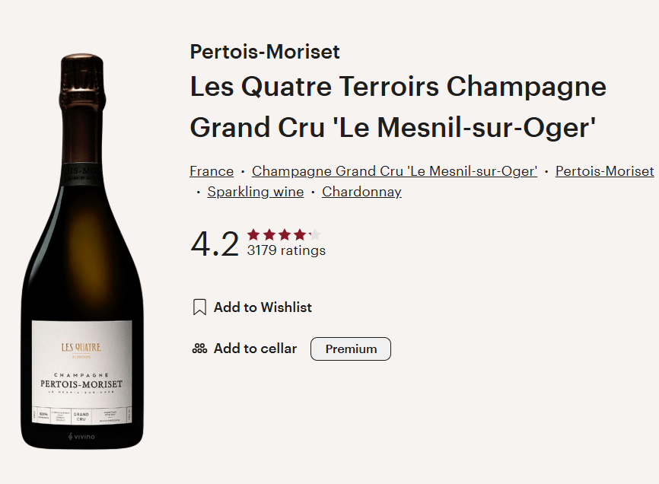
Task: Click the Add to Wishlist label
Action: pos(263,307)
